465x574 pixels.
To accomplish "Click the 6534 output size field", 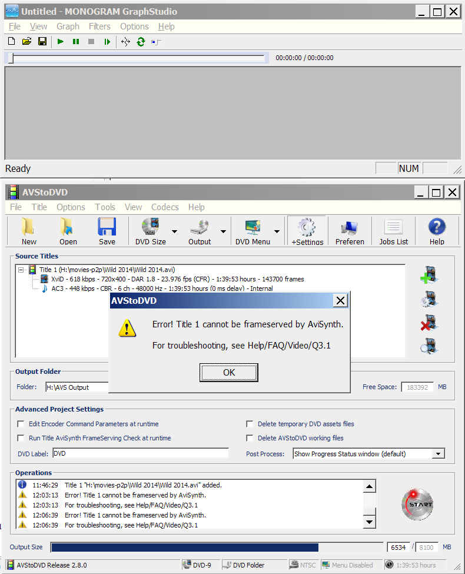I will 398,548.
